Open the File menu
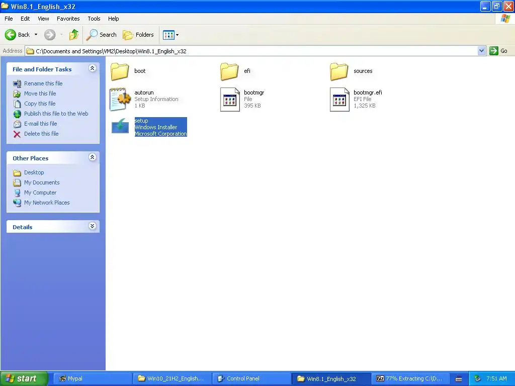 [9, 19]
